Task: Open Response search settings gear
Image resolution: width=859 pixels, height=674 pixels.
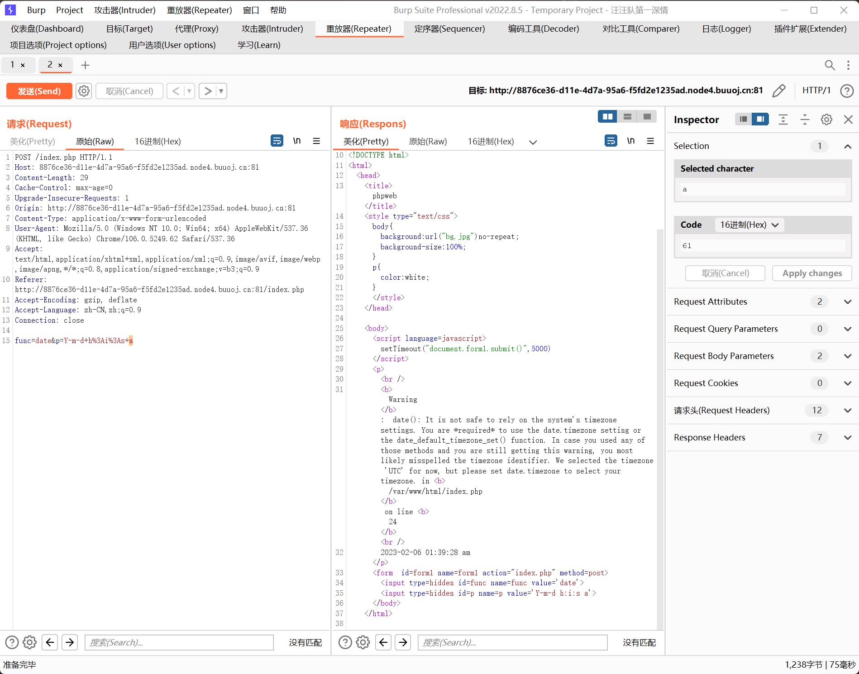Action: 363,642
